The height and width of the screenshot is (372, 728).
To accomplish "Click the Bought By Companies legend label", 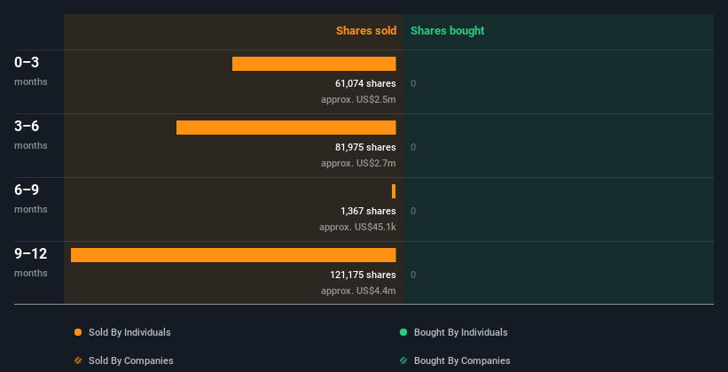I will 462,360.
